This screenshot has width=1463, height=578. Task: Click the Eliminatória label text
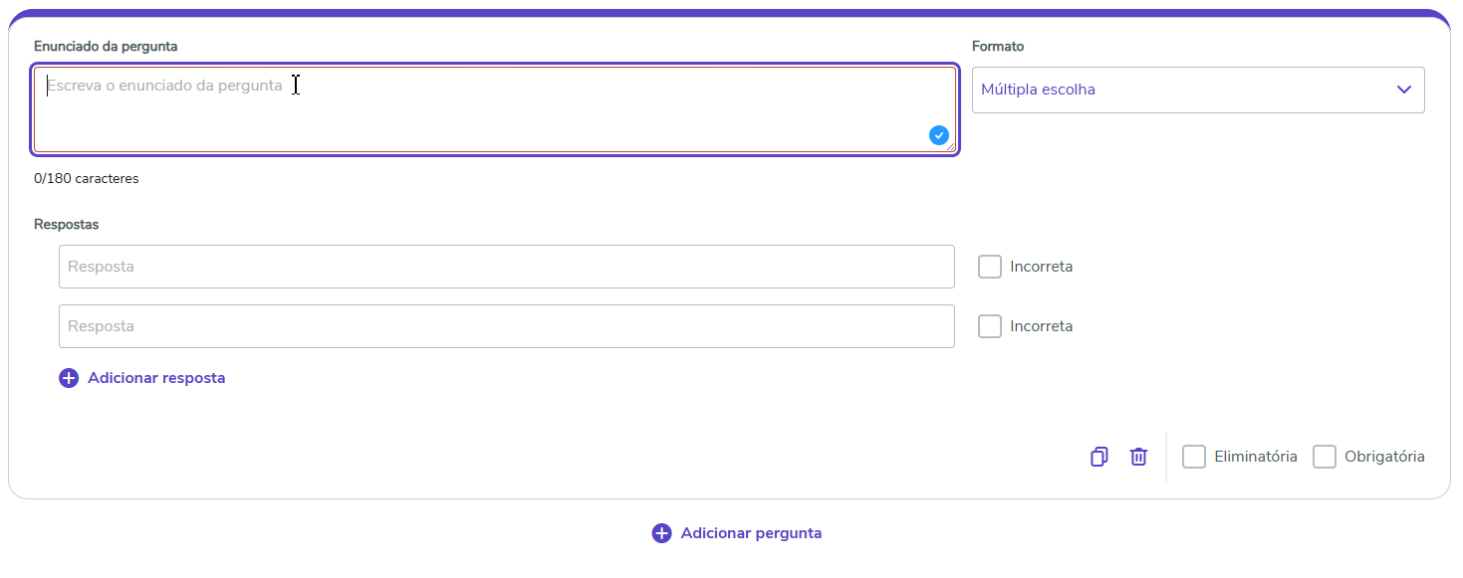pos(1255,457)
